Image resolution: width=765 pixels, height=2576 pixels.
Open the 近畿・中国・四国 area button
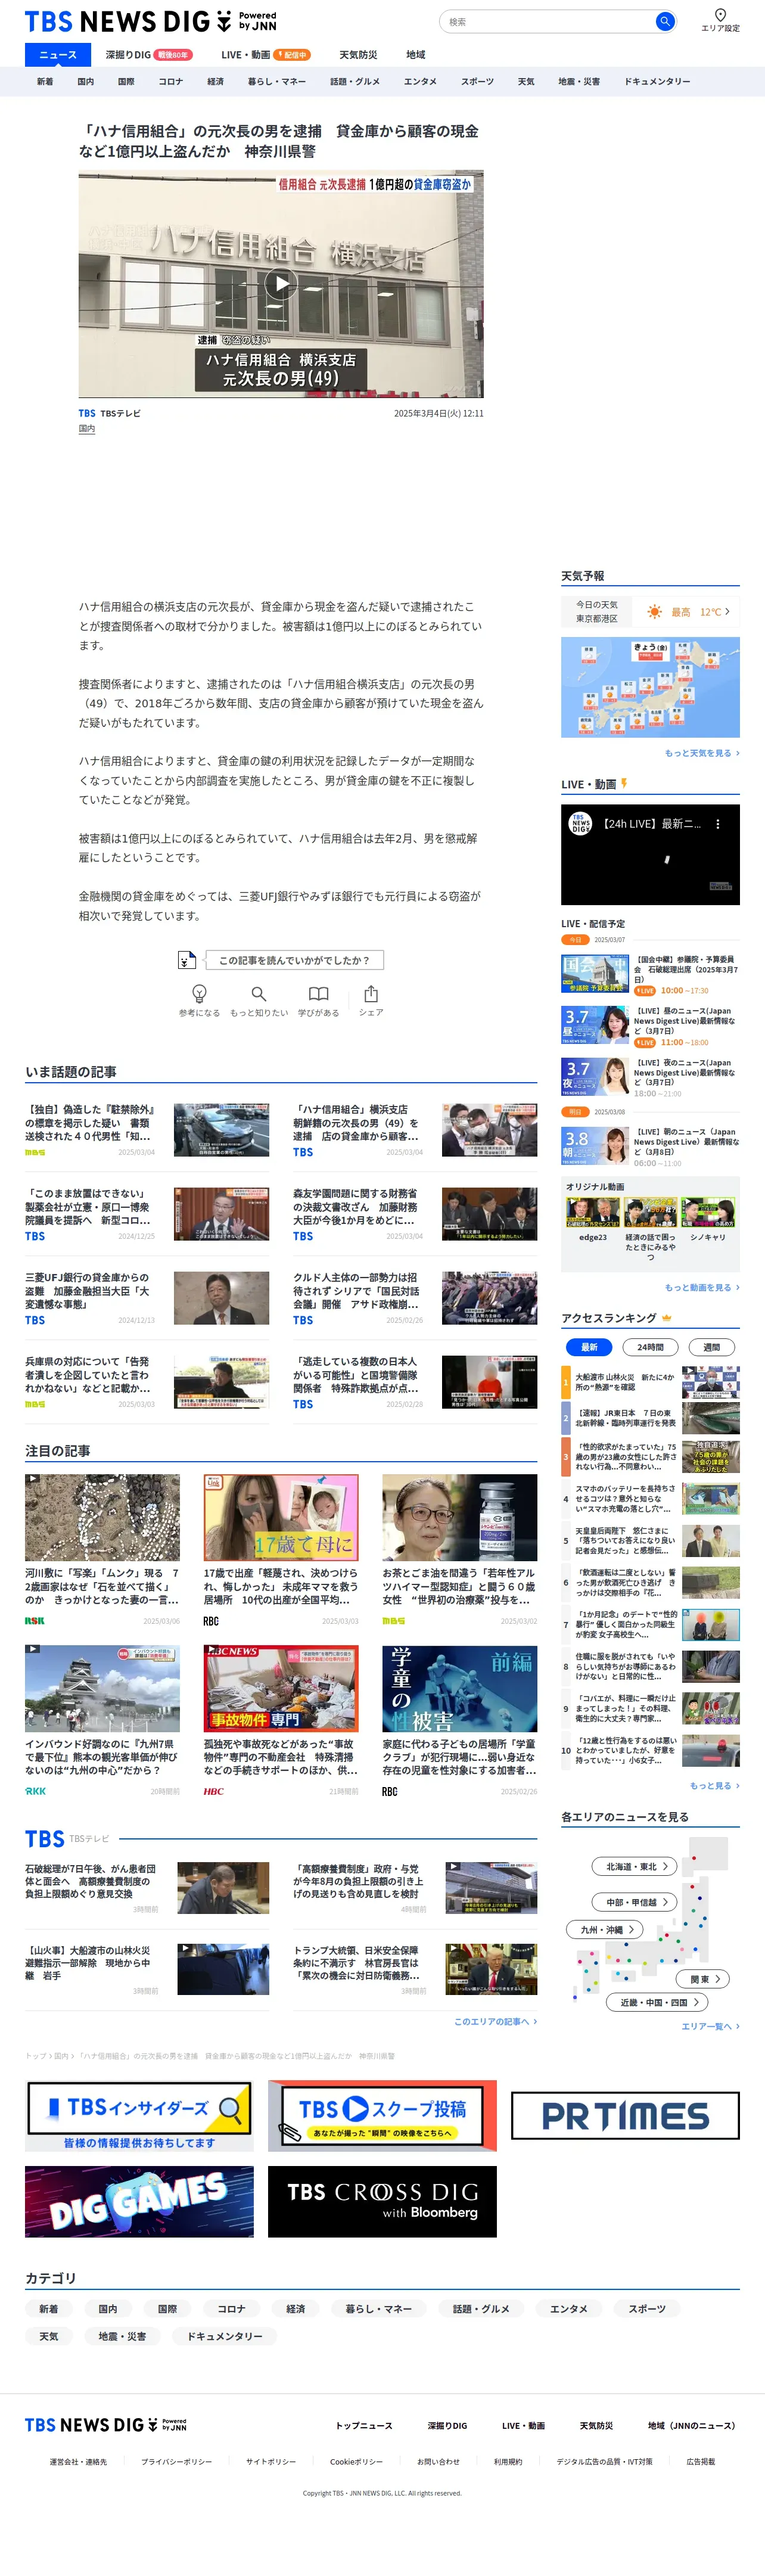(x=657, y=2002)
